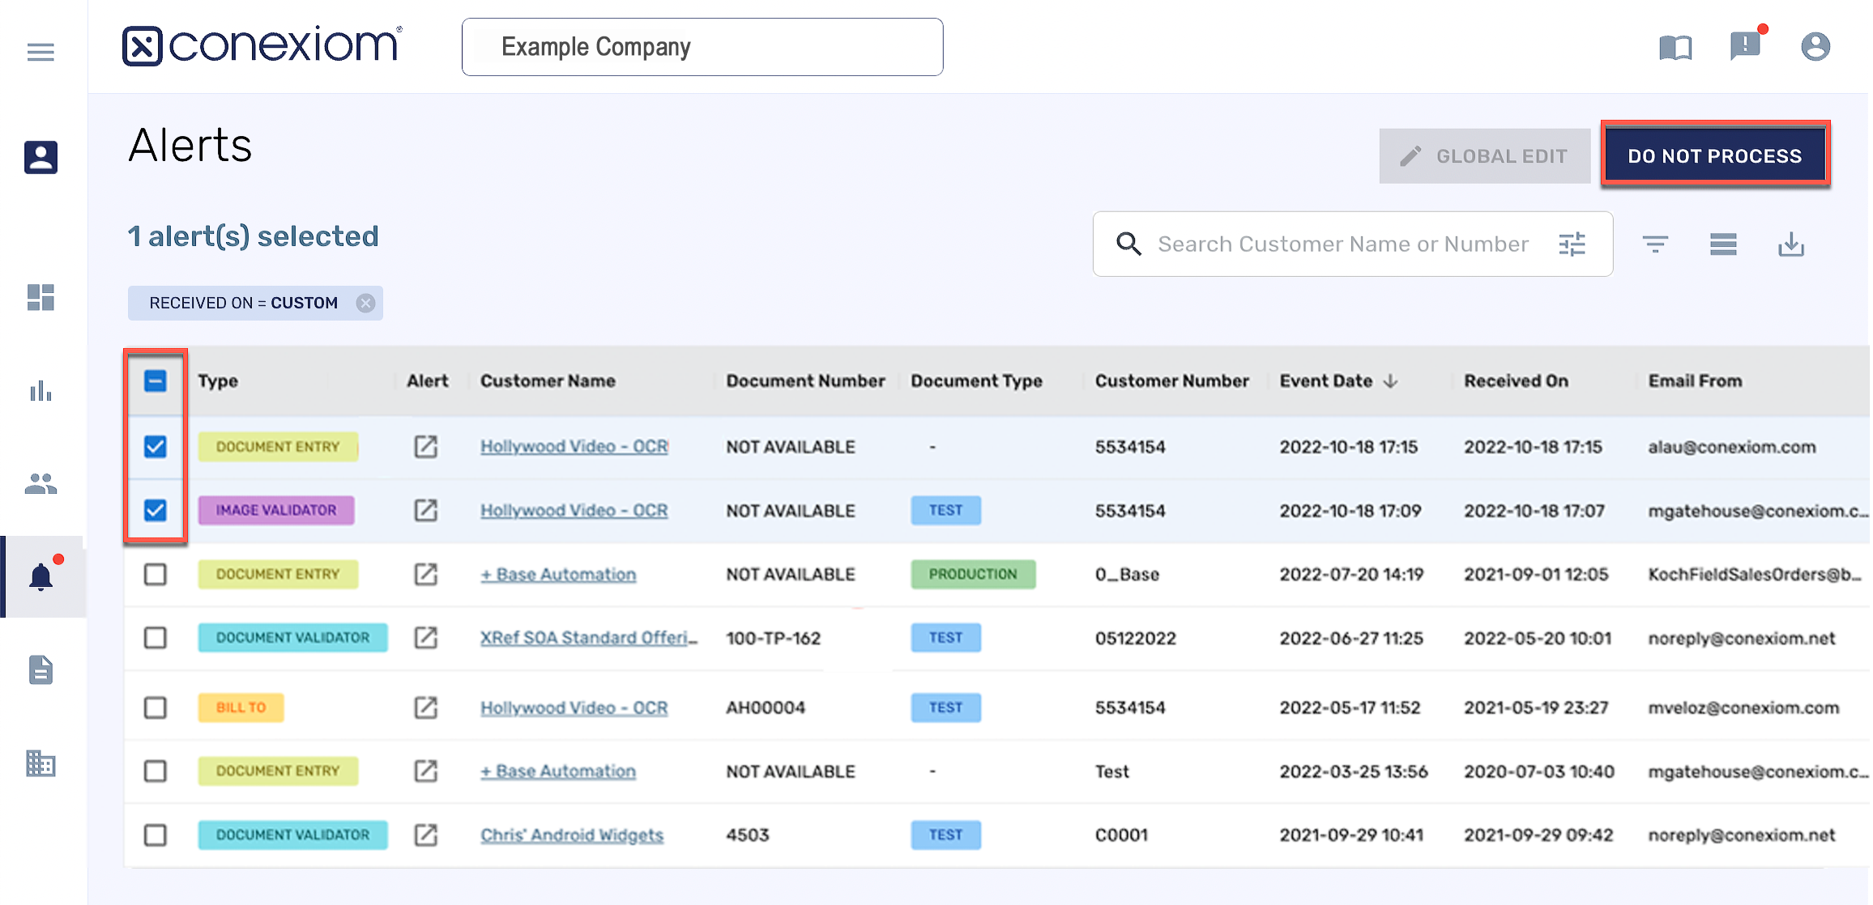Open the bar chart analytics sidebar icon

(41, 392)
